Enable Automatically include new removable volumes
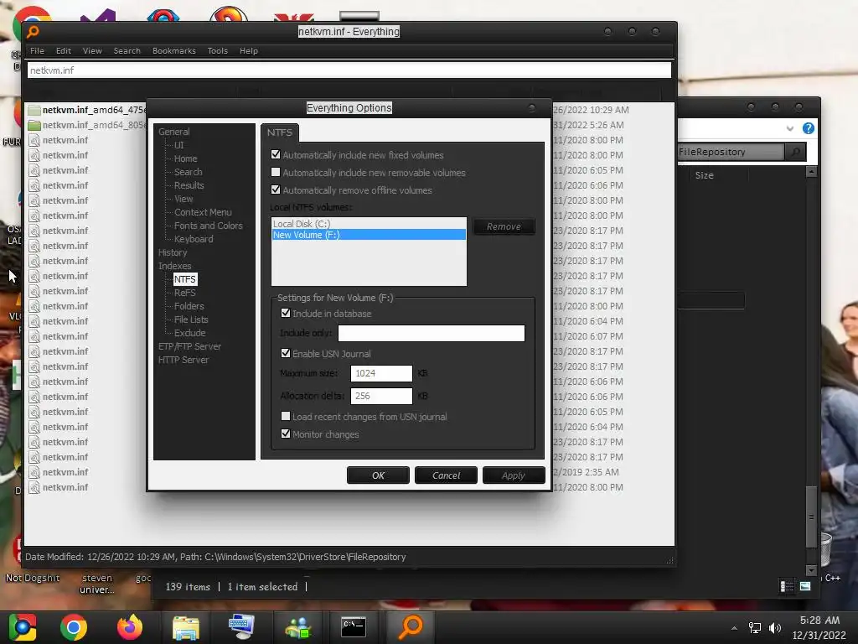Image resolution: width=858 pixels, height=644 pixels. [x=276, y=173]
